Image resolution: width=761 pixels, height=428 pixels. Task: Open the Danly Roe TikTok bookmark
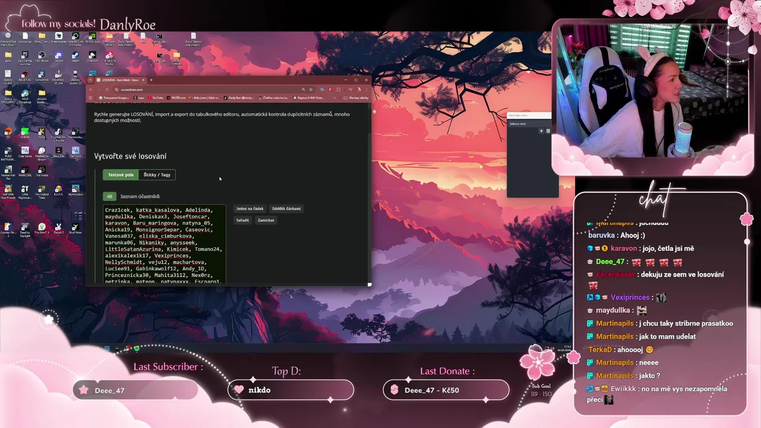point(238,97)
